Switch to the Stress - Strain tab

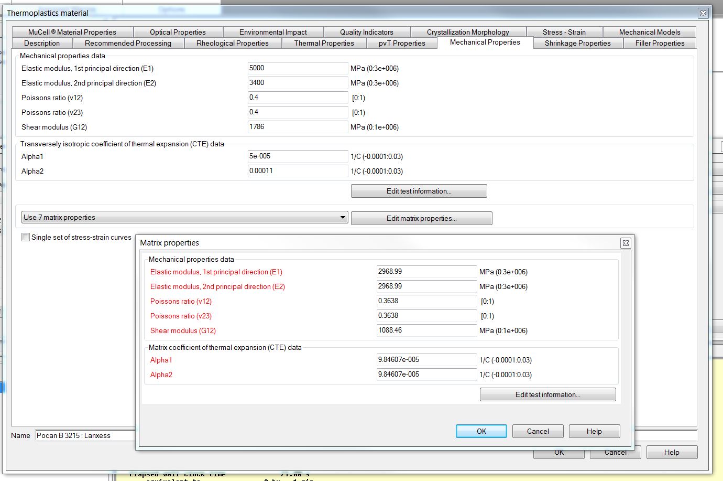(565, 32)
